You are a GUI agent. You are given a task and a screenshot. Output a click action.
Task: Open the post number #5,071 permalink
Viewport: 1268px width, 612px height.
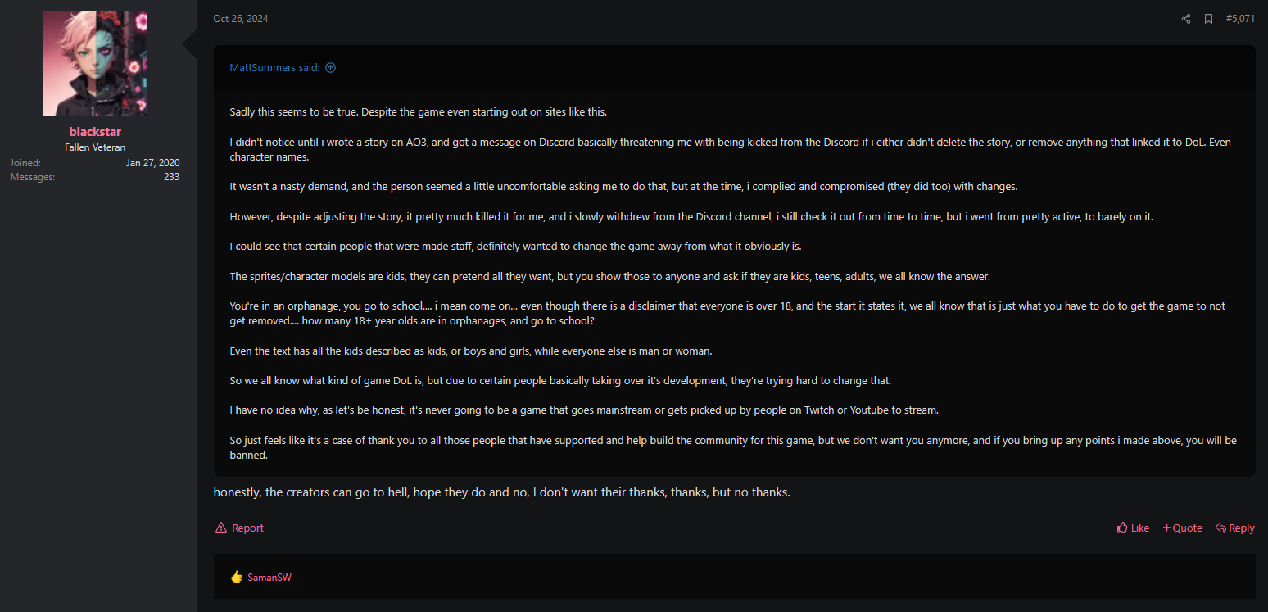pyautogui.click(x=1240, y=19)
